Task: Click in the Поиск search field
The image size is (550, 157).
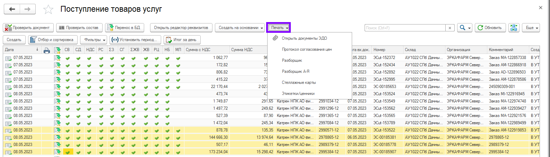Action: [404, 28]
